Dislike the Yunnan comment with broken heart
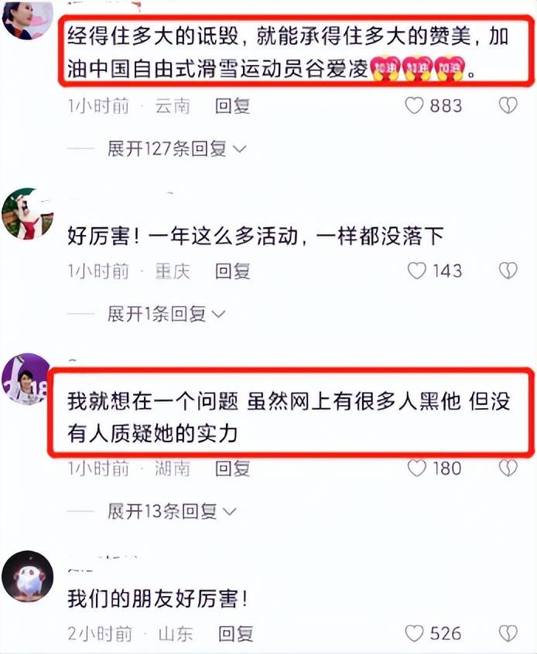537x654 pixels. click(x=508, y=106)
